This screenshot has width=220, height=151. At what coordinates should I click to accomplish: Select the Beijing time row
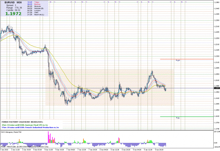(34, 4)
